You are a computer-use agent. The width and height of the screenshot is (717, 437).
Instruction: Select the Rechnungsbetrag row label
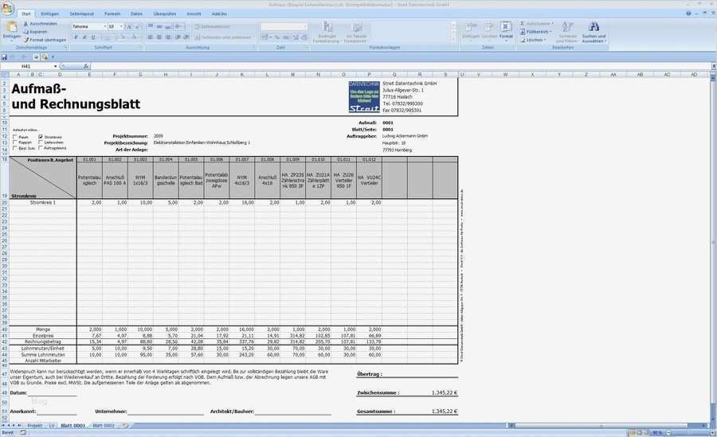pos(43,342)
